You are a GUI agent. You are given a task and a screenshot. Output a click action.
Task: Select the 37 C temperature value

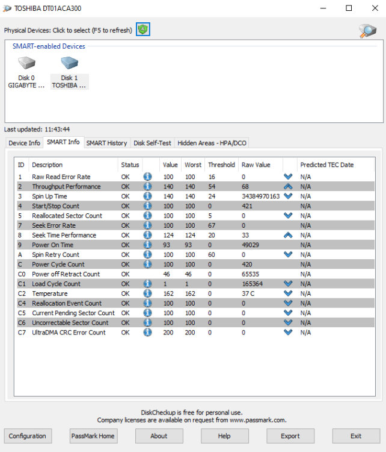pos(248,293)
